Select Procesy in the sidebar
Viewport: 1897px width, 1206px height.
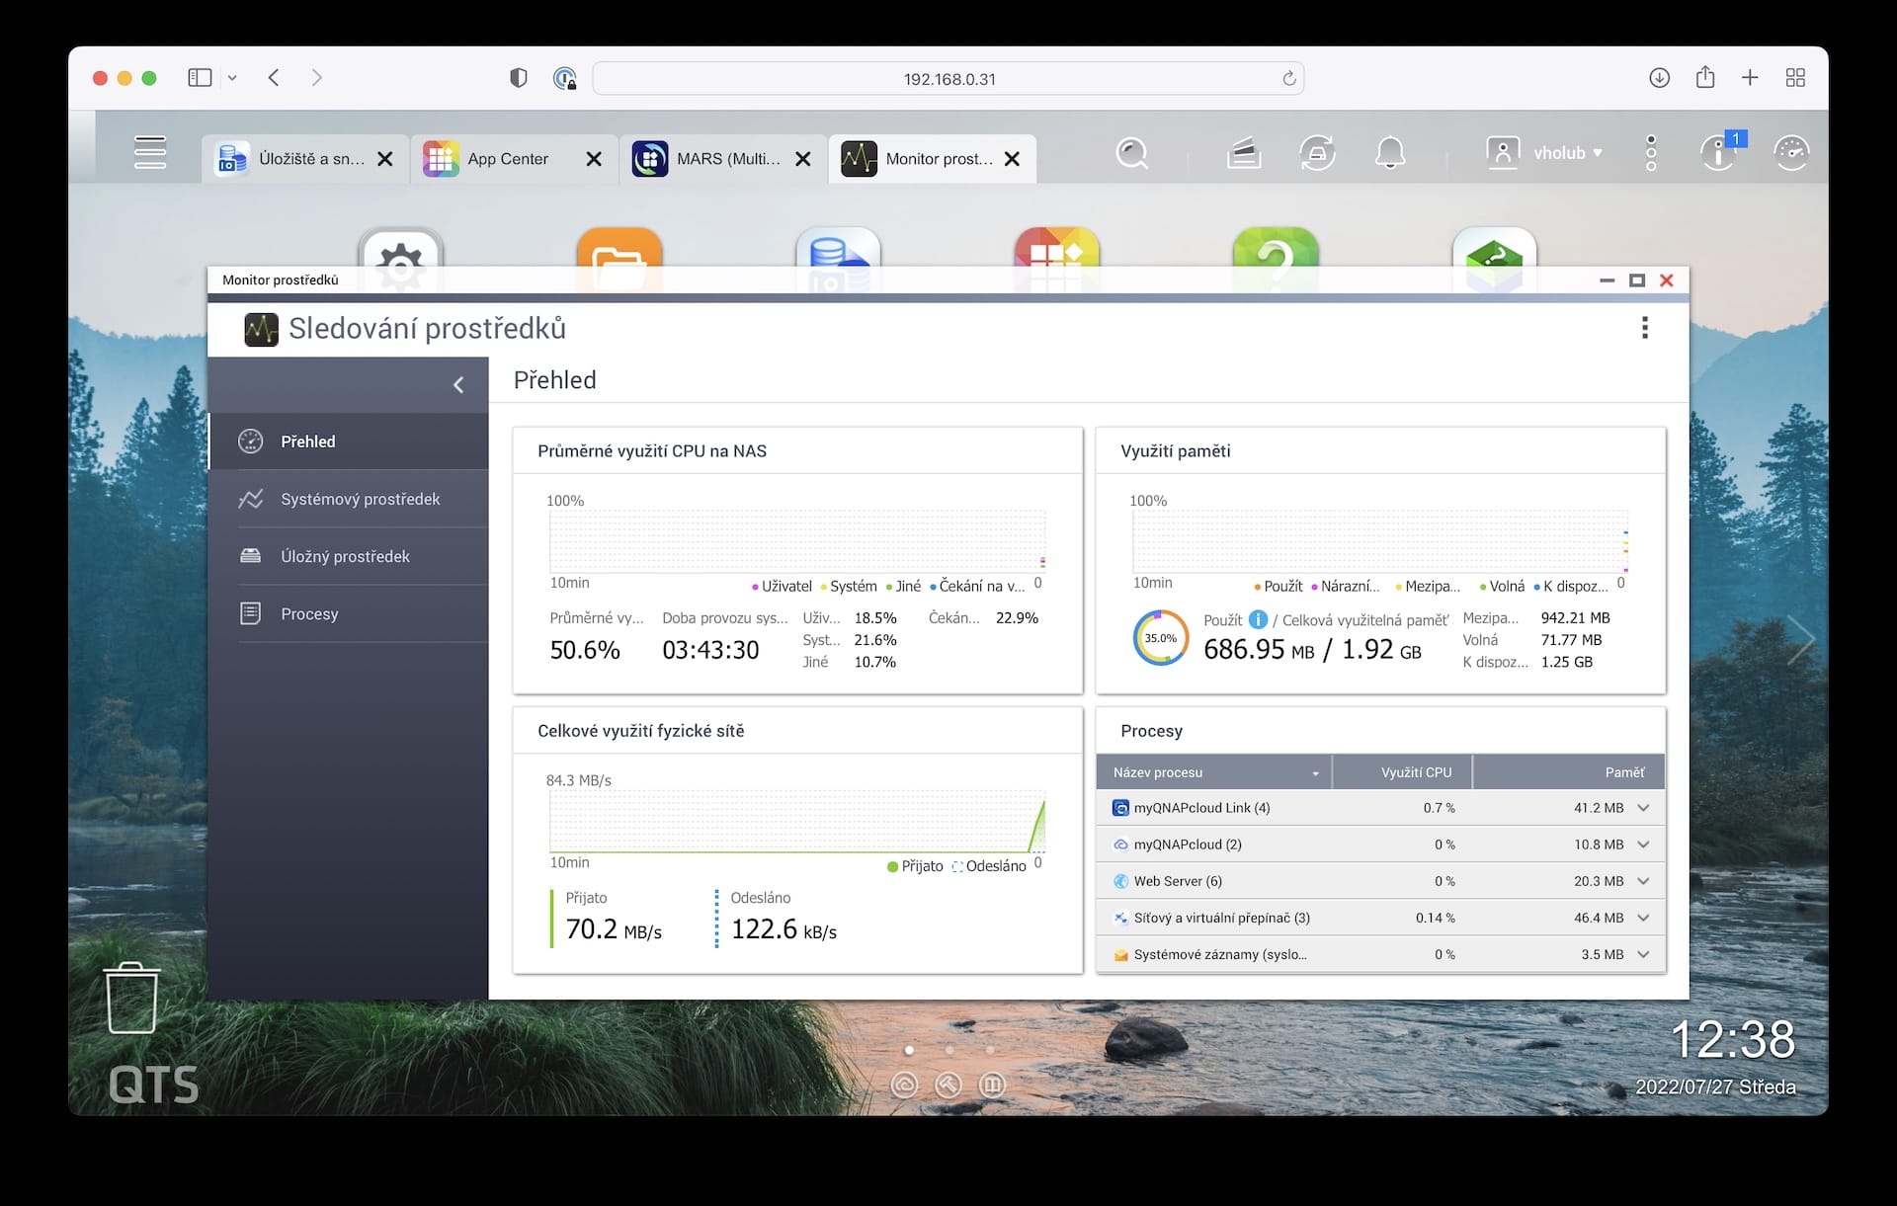[309, 613]
